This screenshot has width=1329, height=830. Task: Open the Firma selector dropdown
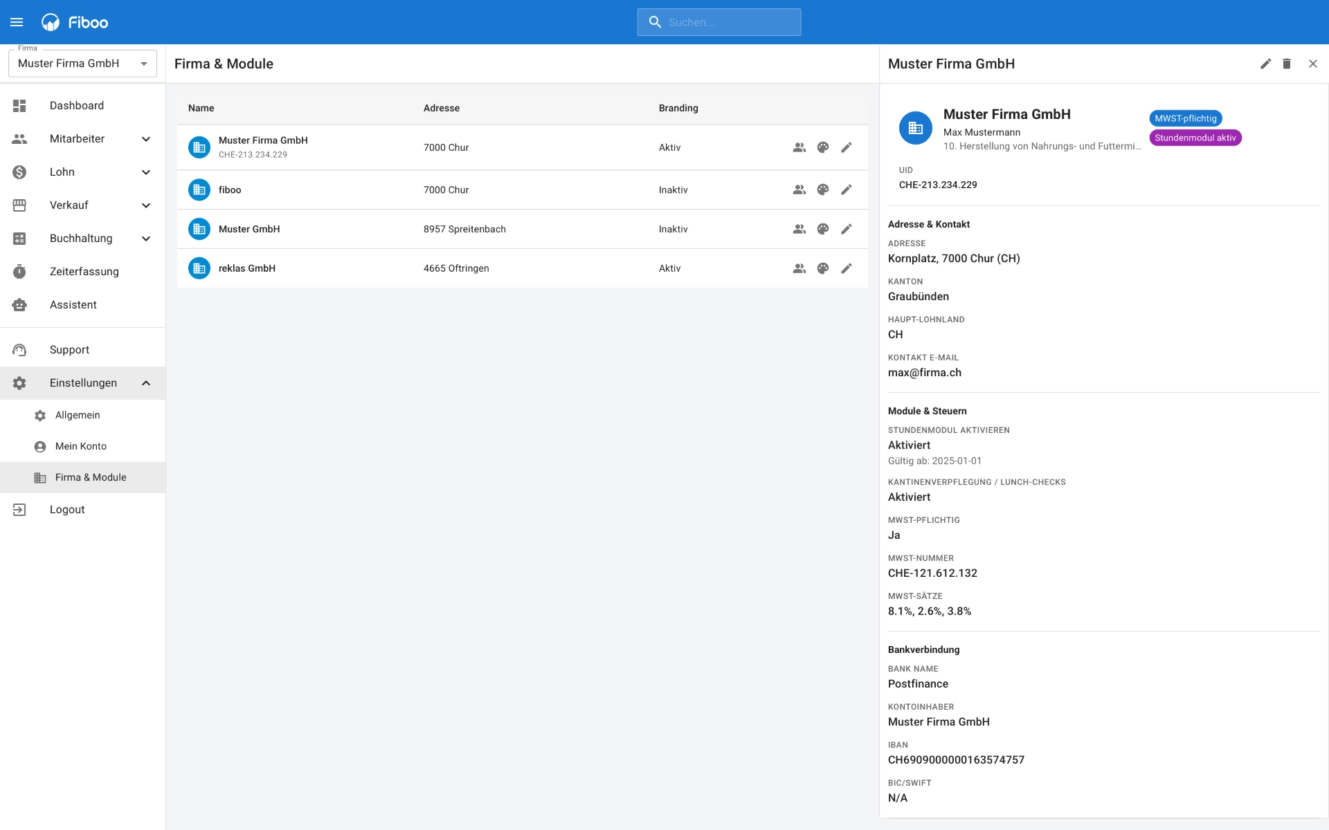pyautogui.click(x=82, y=64)
